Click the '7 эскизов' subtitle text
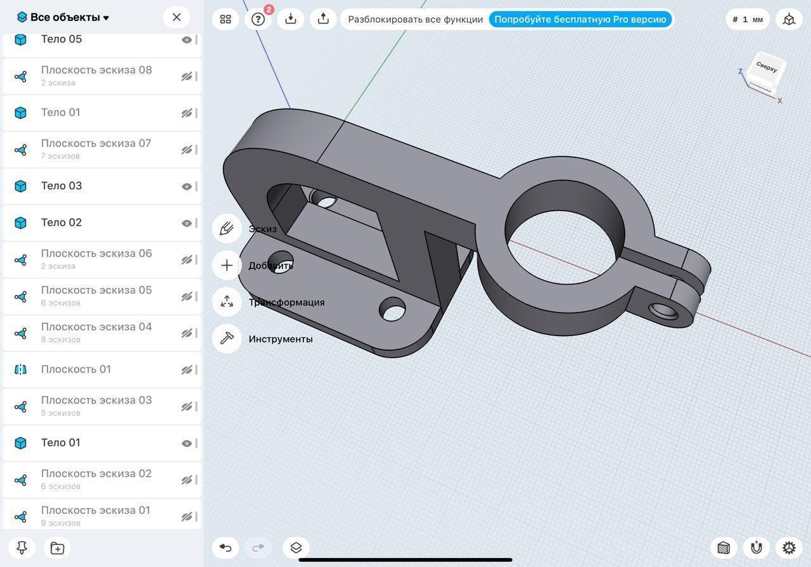This screenshot has height=567, width=811. 61,156
